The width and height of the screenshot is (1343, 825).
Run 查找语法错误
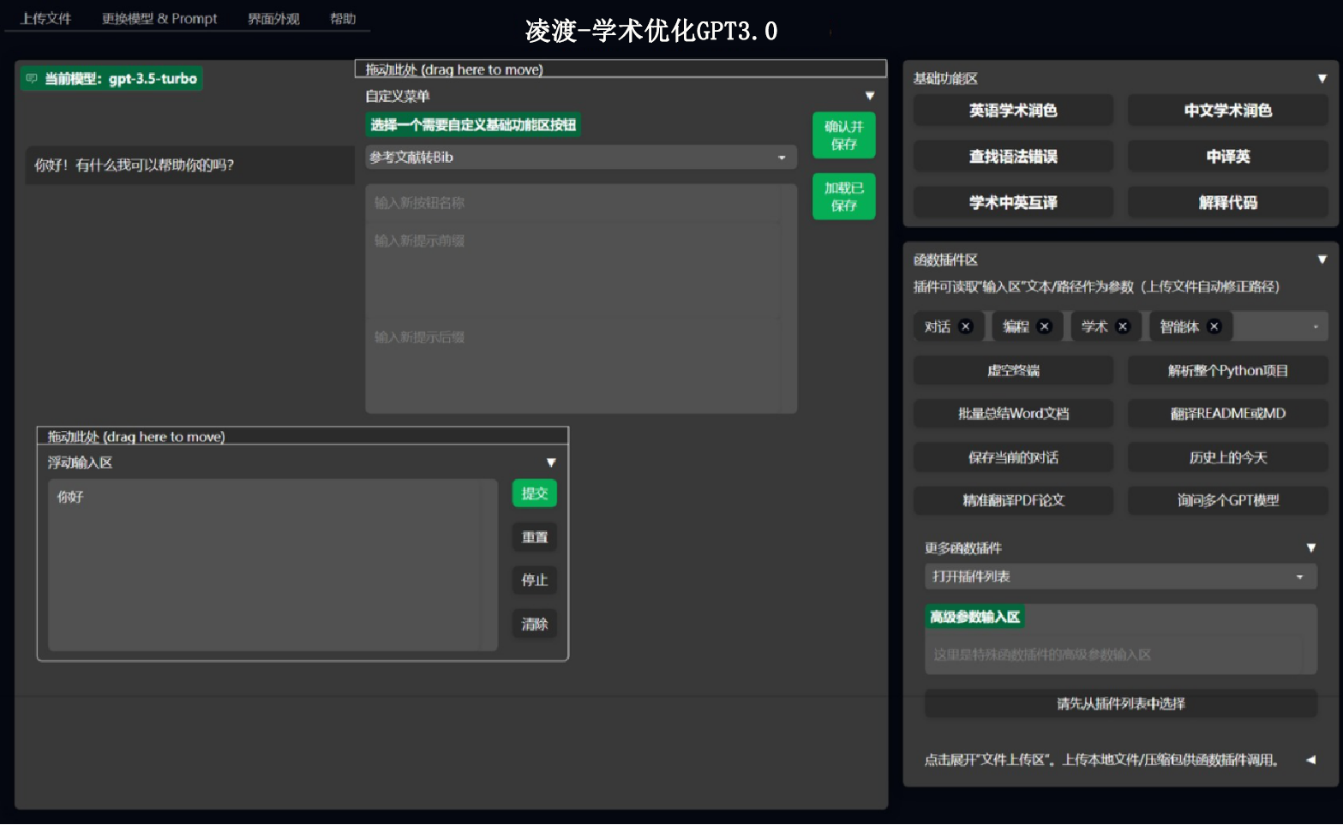tap(1013, 157)
